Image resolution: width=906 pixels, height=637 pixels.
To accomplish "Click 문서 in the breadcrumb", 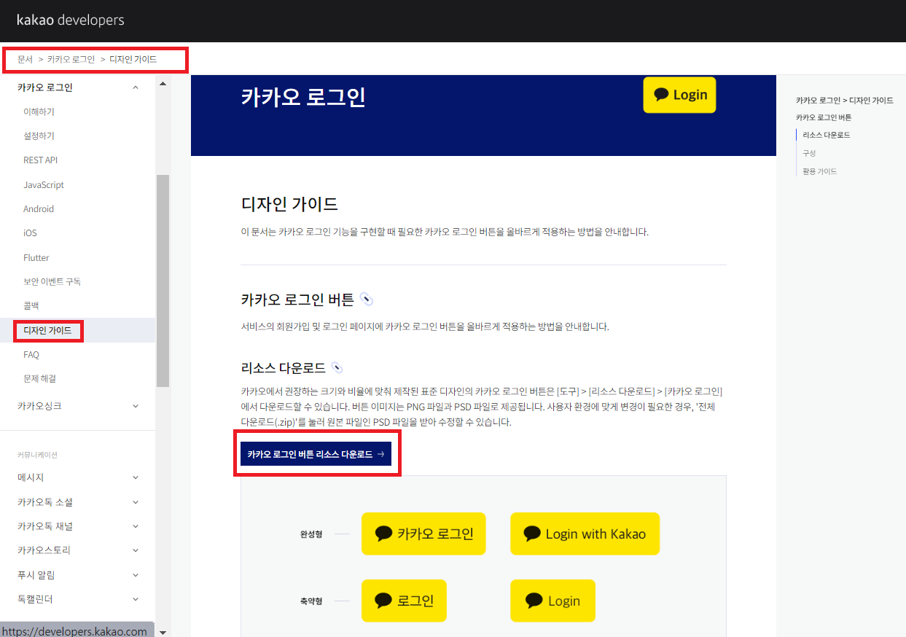I will (x=25, y=59).
